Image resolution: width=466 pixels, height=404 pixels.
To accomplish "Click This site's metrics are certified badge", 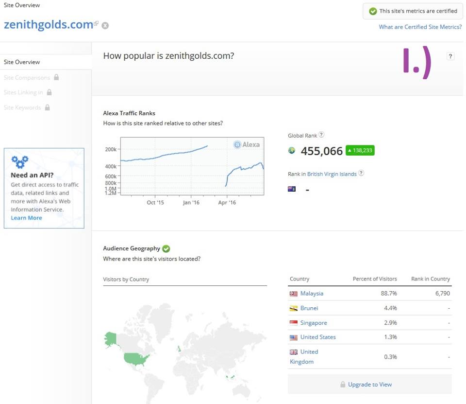I will tap(413, 11).
